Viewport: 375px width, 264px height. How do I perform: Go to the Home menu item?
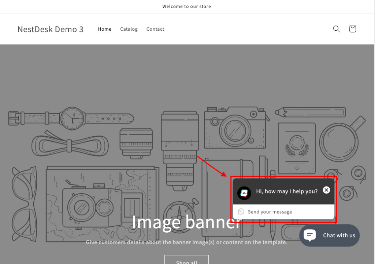104,29
